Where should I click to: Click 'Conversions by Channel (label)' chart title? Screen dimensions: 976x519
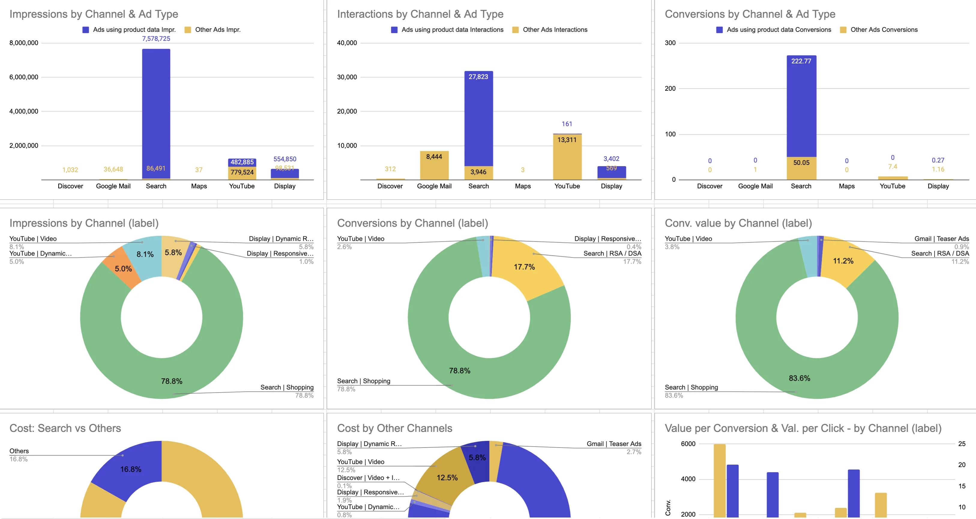pyautogui.click(x=412, y=223)
